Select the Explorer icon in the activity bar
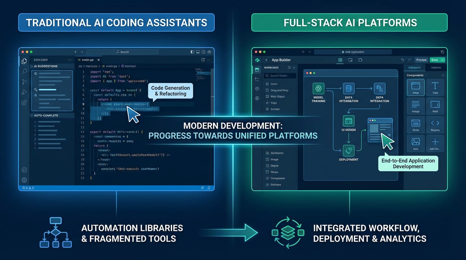The image size is (466, 260). (x=24, y=61)
